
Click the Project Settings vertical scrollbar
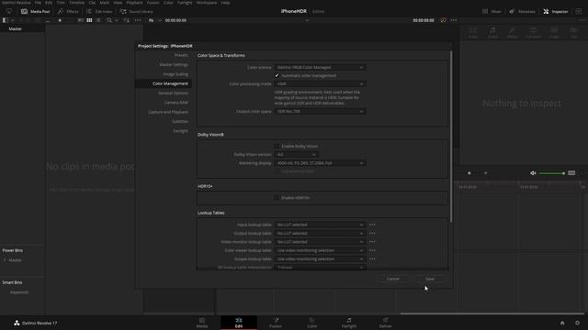coord(451,137)
